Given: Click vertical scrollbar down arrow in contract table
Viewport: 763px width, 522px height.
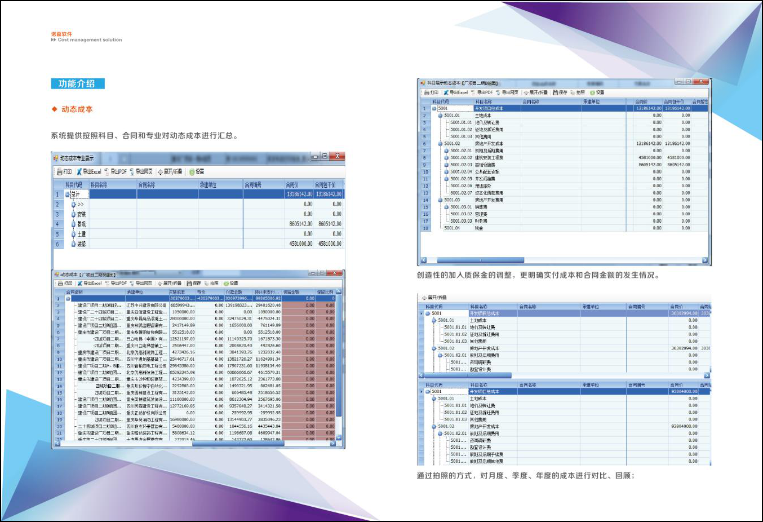Looking at the screenshot, I should [339, 437].
